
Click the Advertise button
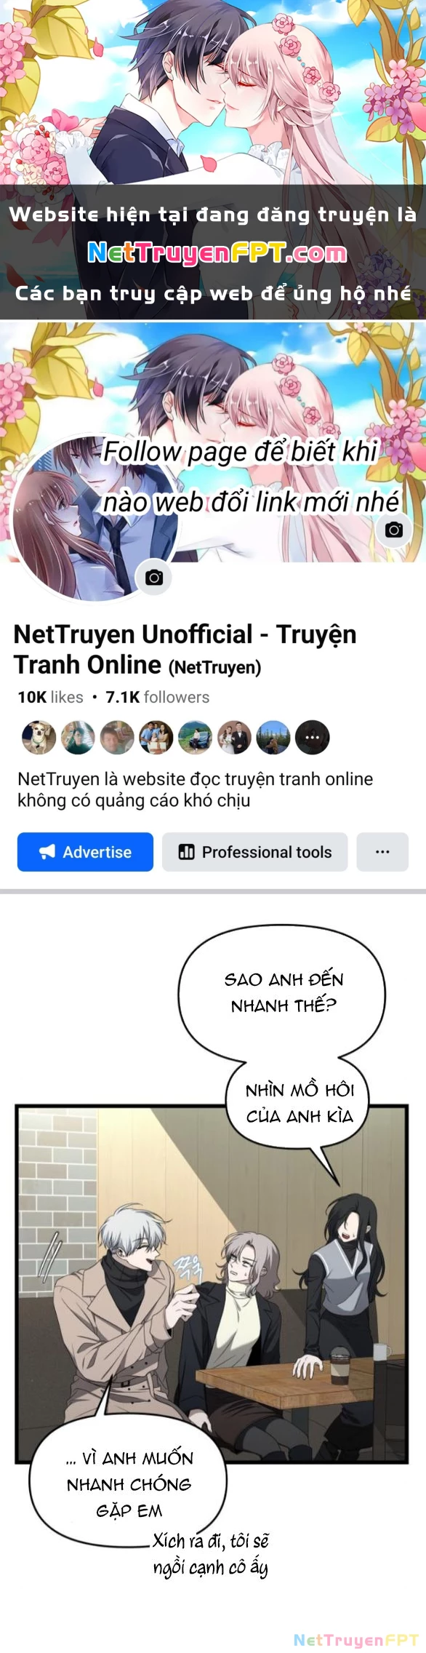(85, 852)
